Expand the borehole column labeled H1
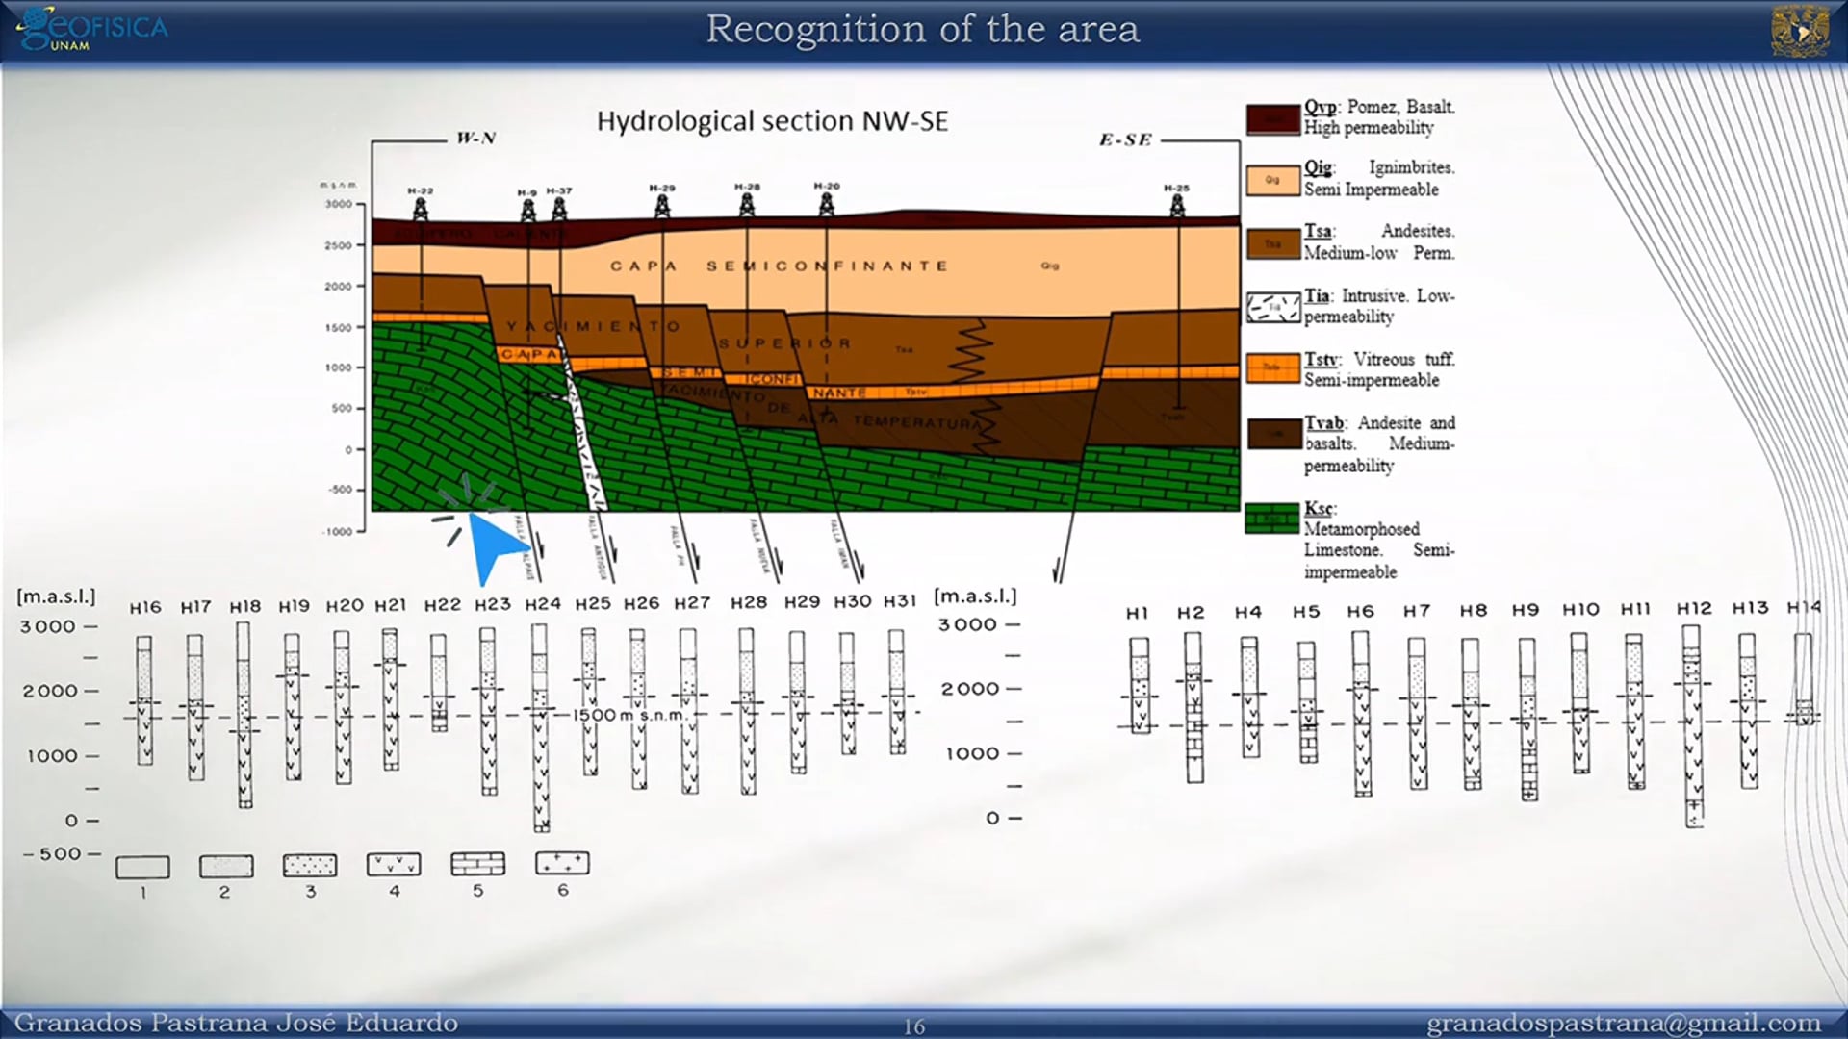The width and height of the screenshot is (1848, 1039). pos(1139,683)
